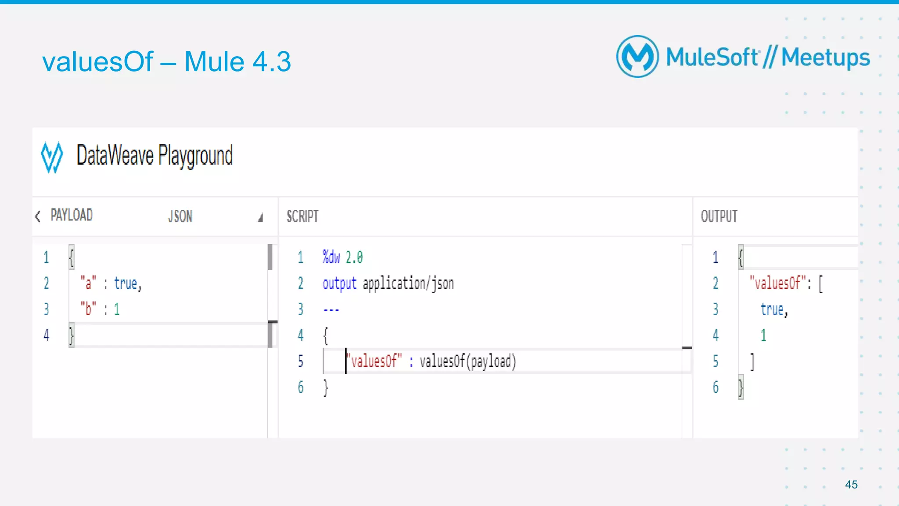Click script line number 5 in gutter

(x=301, y=362)
